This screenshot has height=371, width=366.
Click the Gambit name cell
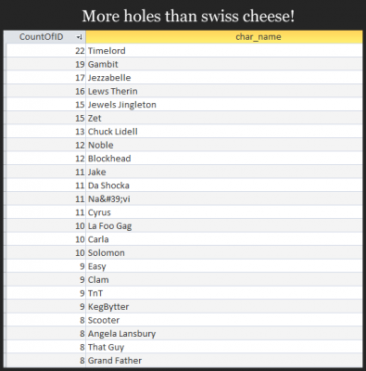(x=224, y=64)
